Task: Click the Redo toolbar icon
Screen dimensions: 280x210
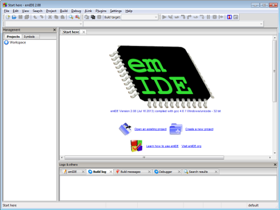Action: pos(42,17)
